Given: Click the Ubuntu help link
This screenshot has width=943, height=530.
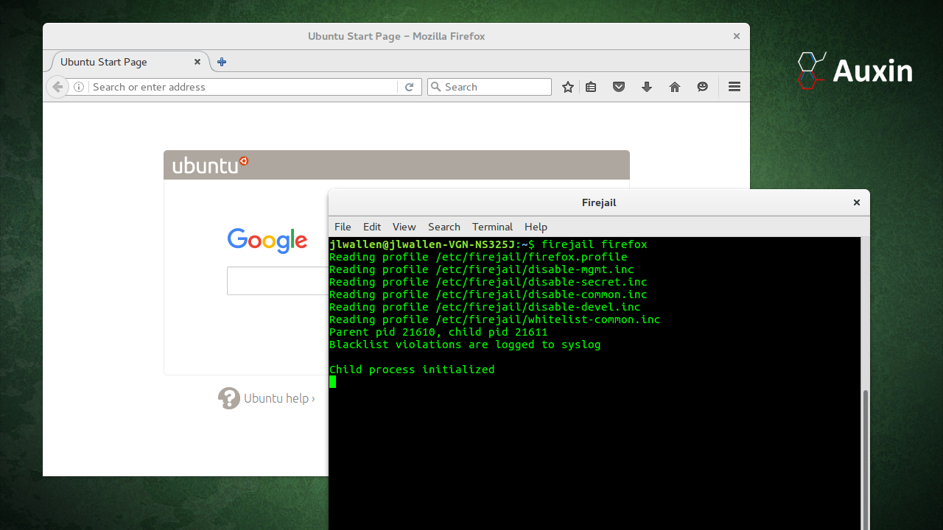Looking at the screenshot, I should coord(278,398).
